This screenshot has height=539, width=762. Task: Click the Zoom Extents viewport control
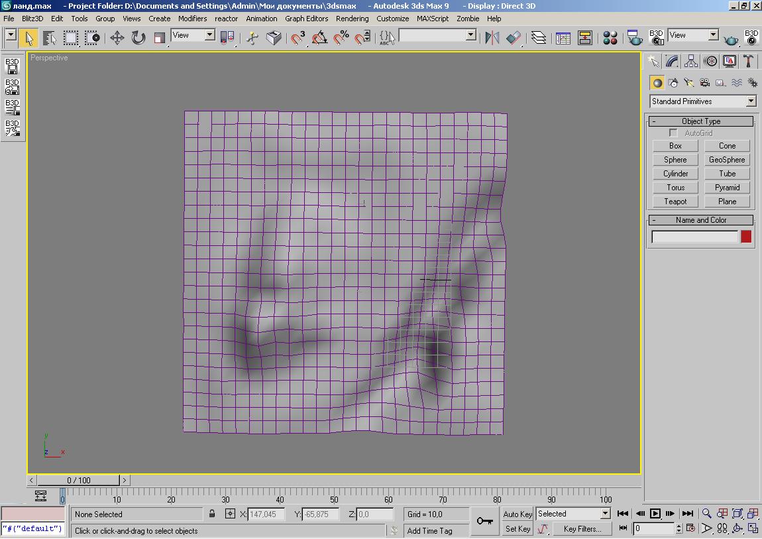pyautogui.click(x=737, y=514)
